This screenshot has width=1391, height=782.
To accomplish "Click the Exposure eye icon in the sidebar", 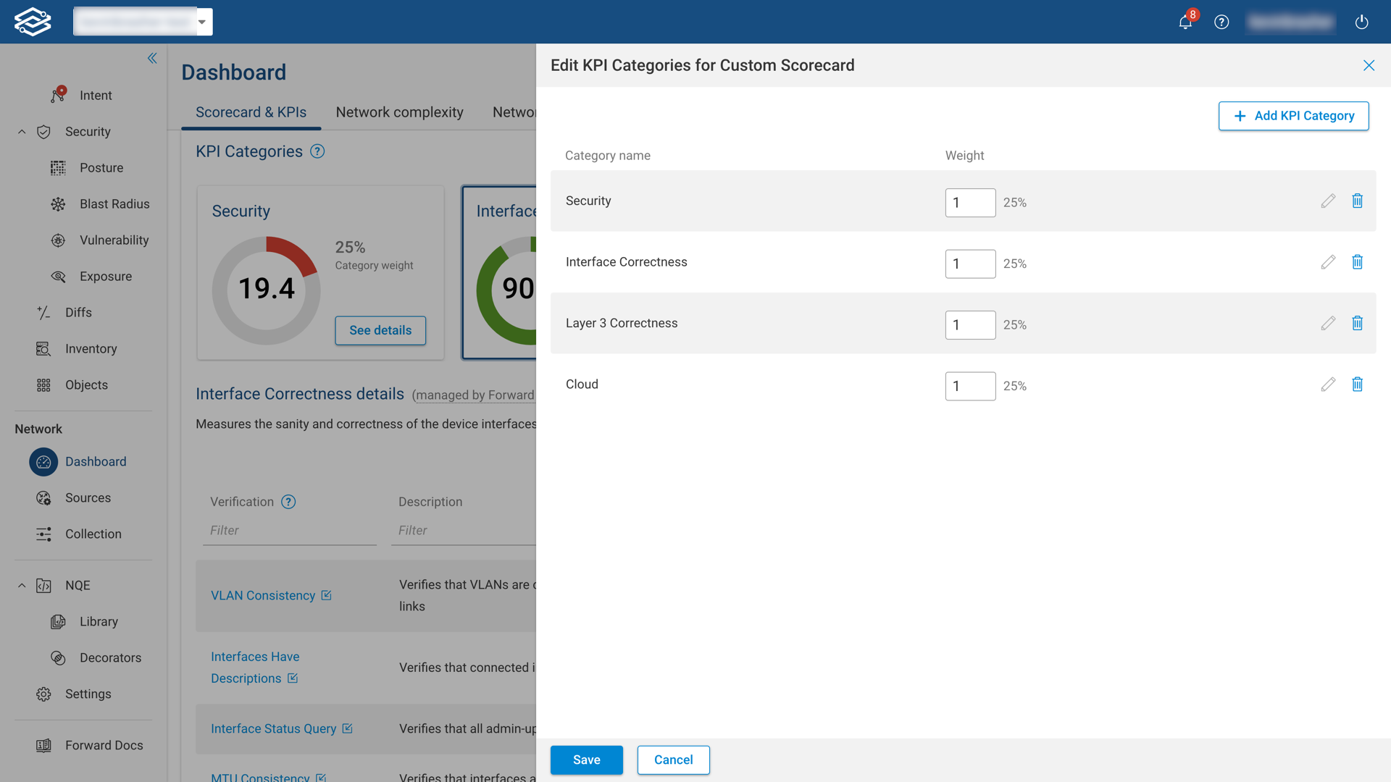I will tap(58, 276).
